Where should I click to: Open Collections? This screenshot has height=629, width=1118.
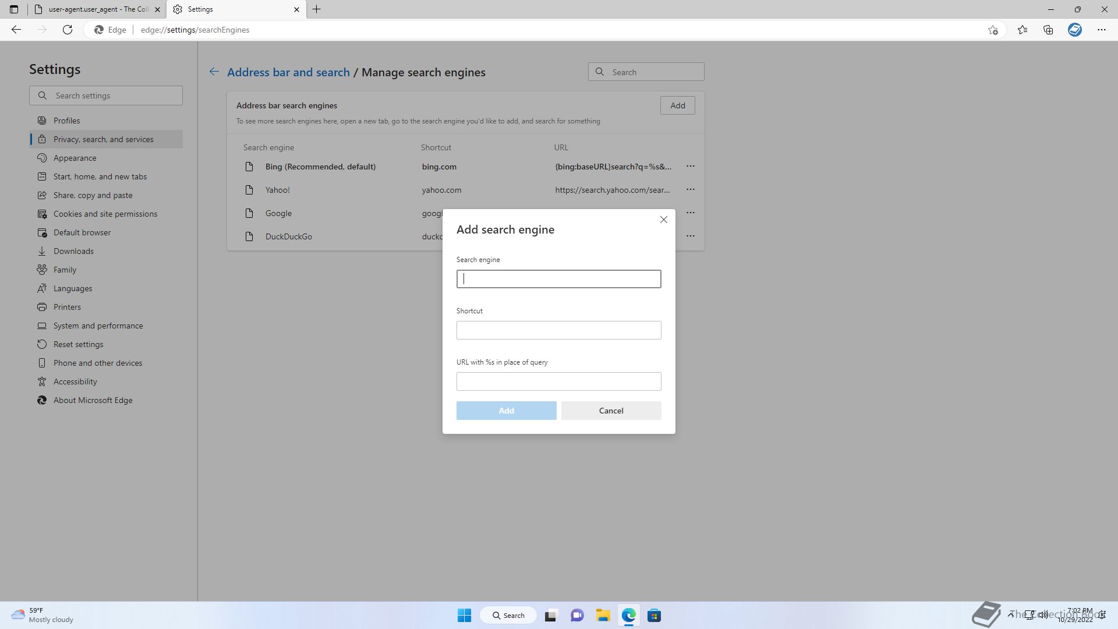pyautogui.click(x=1048, y=30)
